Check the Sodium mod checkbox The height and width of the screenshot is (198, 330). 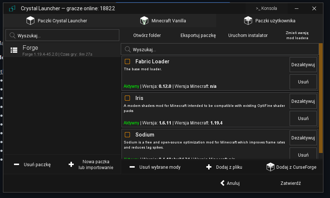127,135
